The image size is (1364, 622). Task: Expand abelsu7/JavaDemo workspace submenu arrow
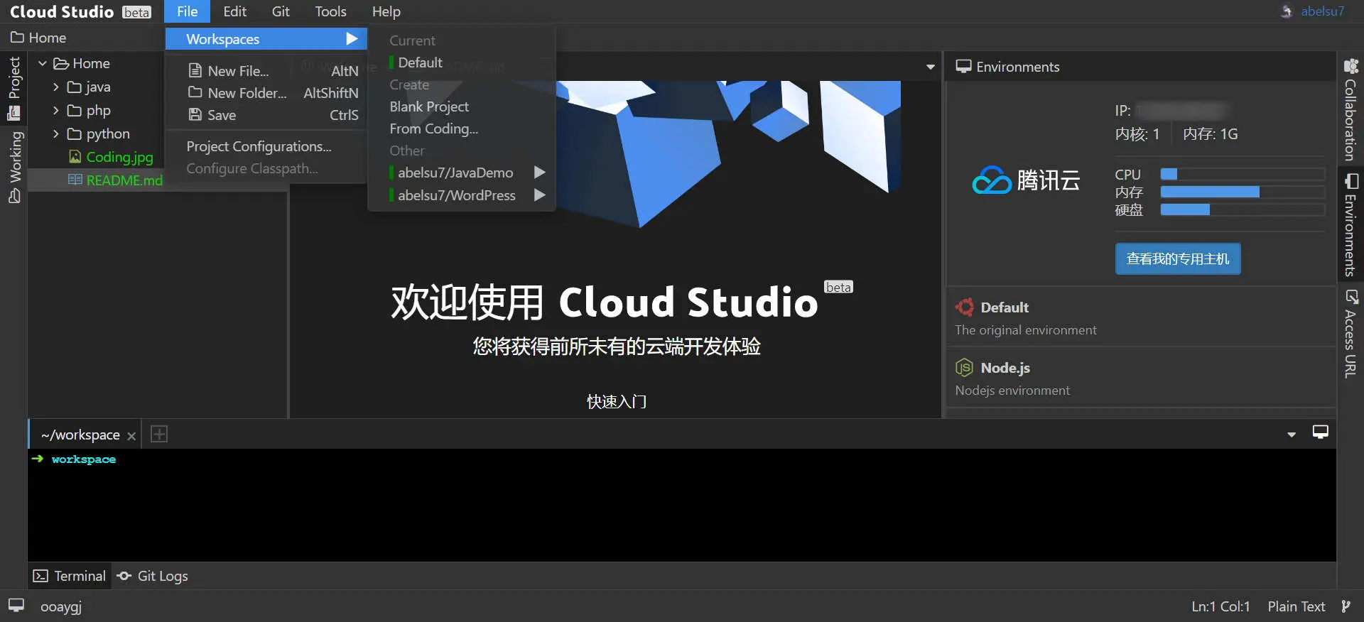[539, 173]
